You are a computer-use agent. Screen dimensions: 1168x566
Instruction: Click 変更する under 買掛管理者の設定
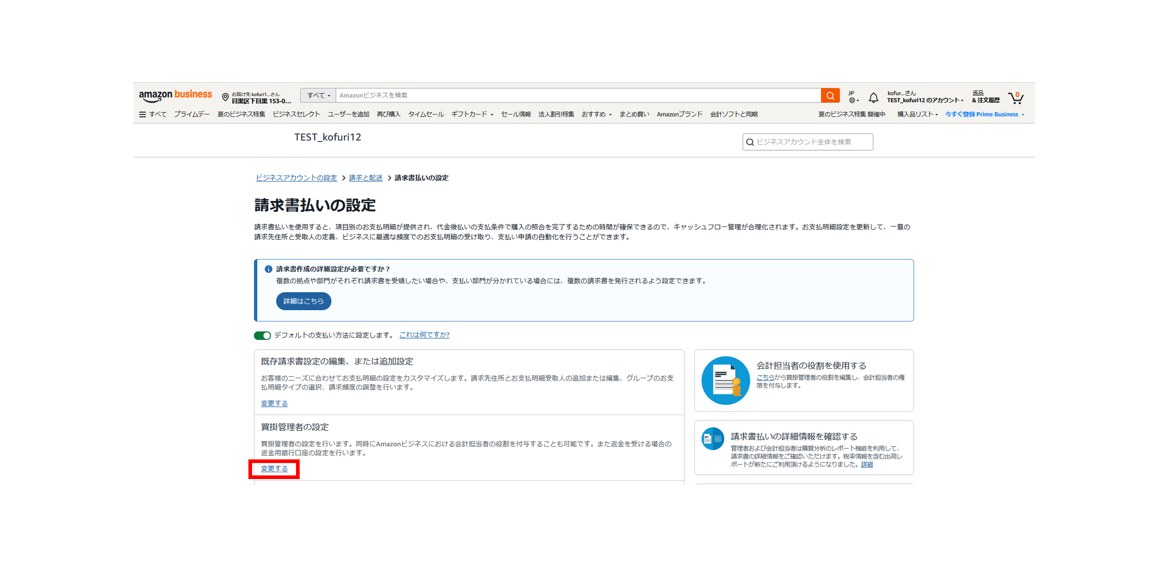(x=274, y=468)
